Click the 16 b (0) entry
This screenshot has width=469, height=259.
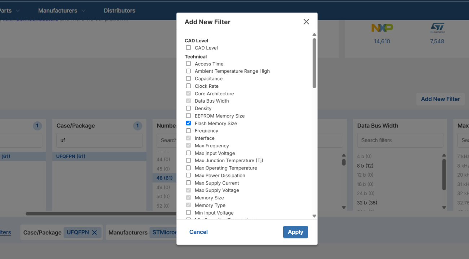[365, 184]
